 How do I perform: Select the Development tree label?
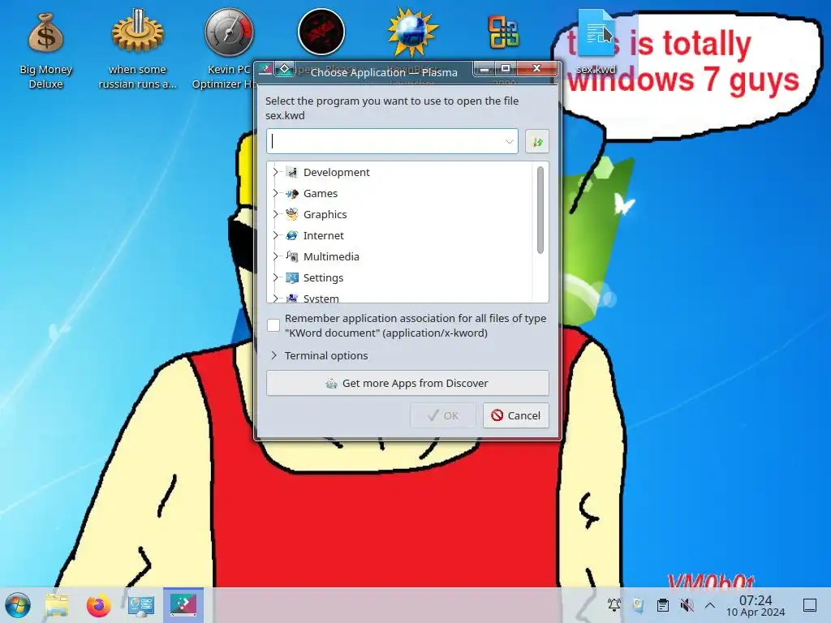click(x=337, y=172)
